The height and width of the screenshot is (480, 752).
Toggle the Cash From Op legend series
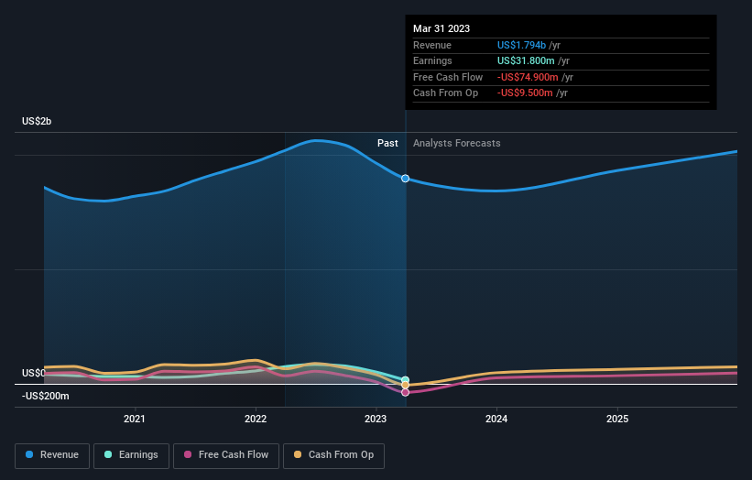[333, 455]
